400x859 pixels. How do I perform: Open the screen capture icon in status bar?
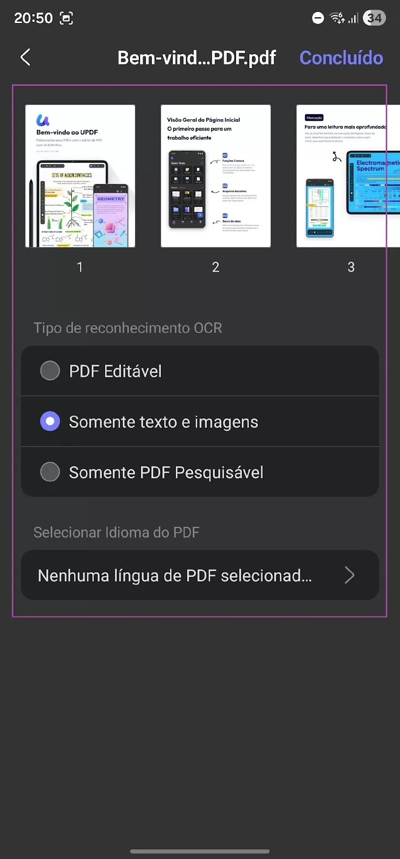click(66, 18)
